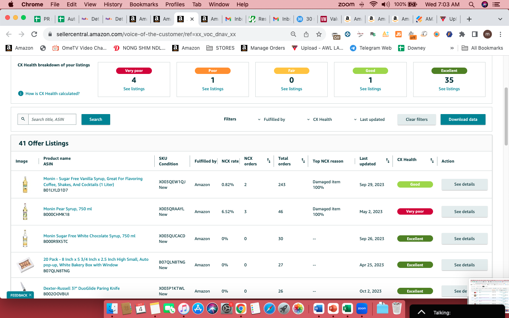Switch to the Telegram Web bookmark
The image size is (509, 318).
pyautogui.click(x=371, y=48)
